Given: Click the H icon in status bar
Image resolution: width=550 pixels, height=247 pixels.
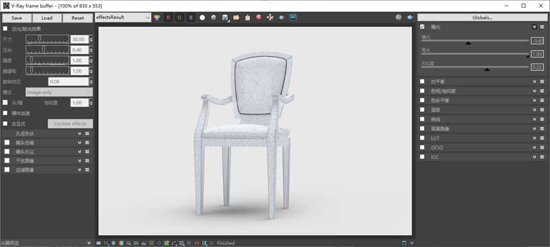Looking at the screenshot, I should click(x=189, y=243).
